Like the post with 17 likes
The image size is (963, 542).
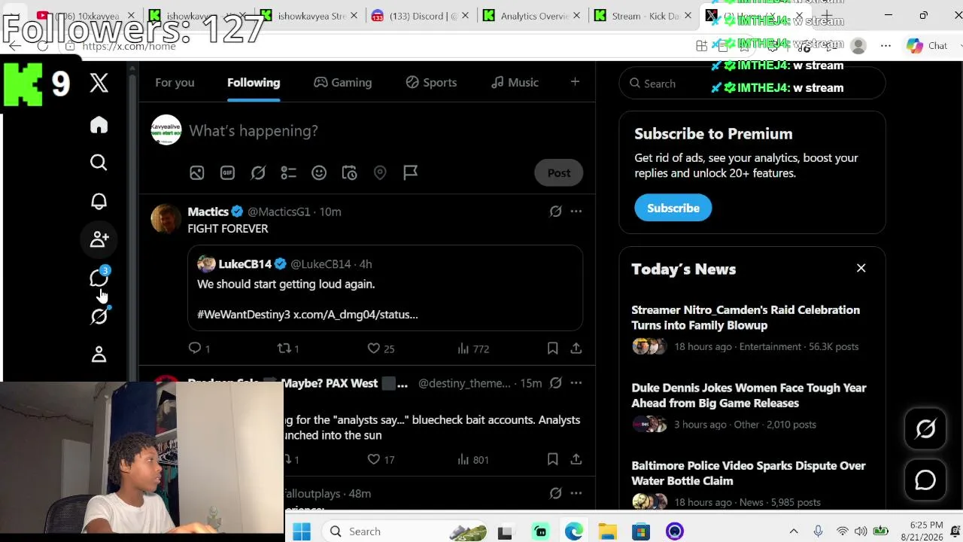381,459
